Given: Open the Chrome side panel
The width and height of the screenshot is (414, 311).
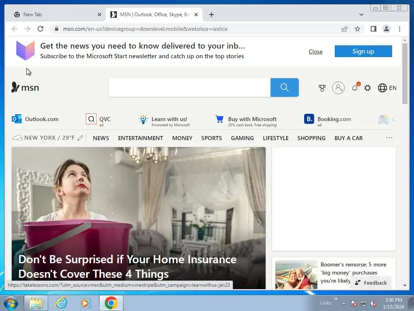Looking at the screenshot, I should pos(373,29).
